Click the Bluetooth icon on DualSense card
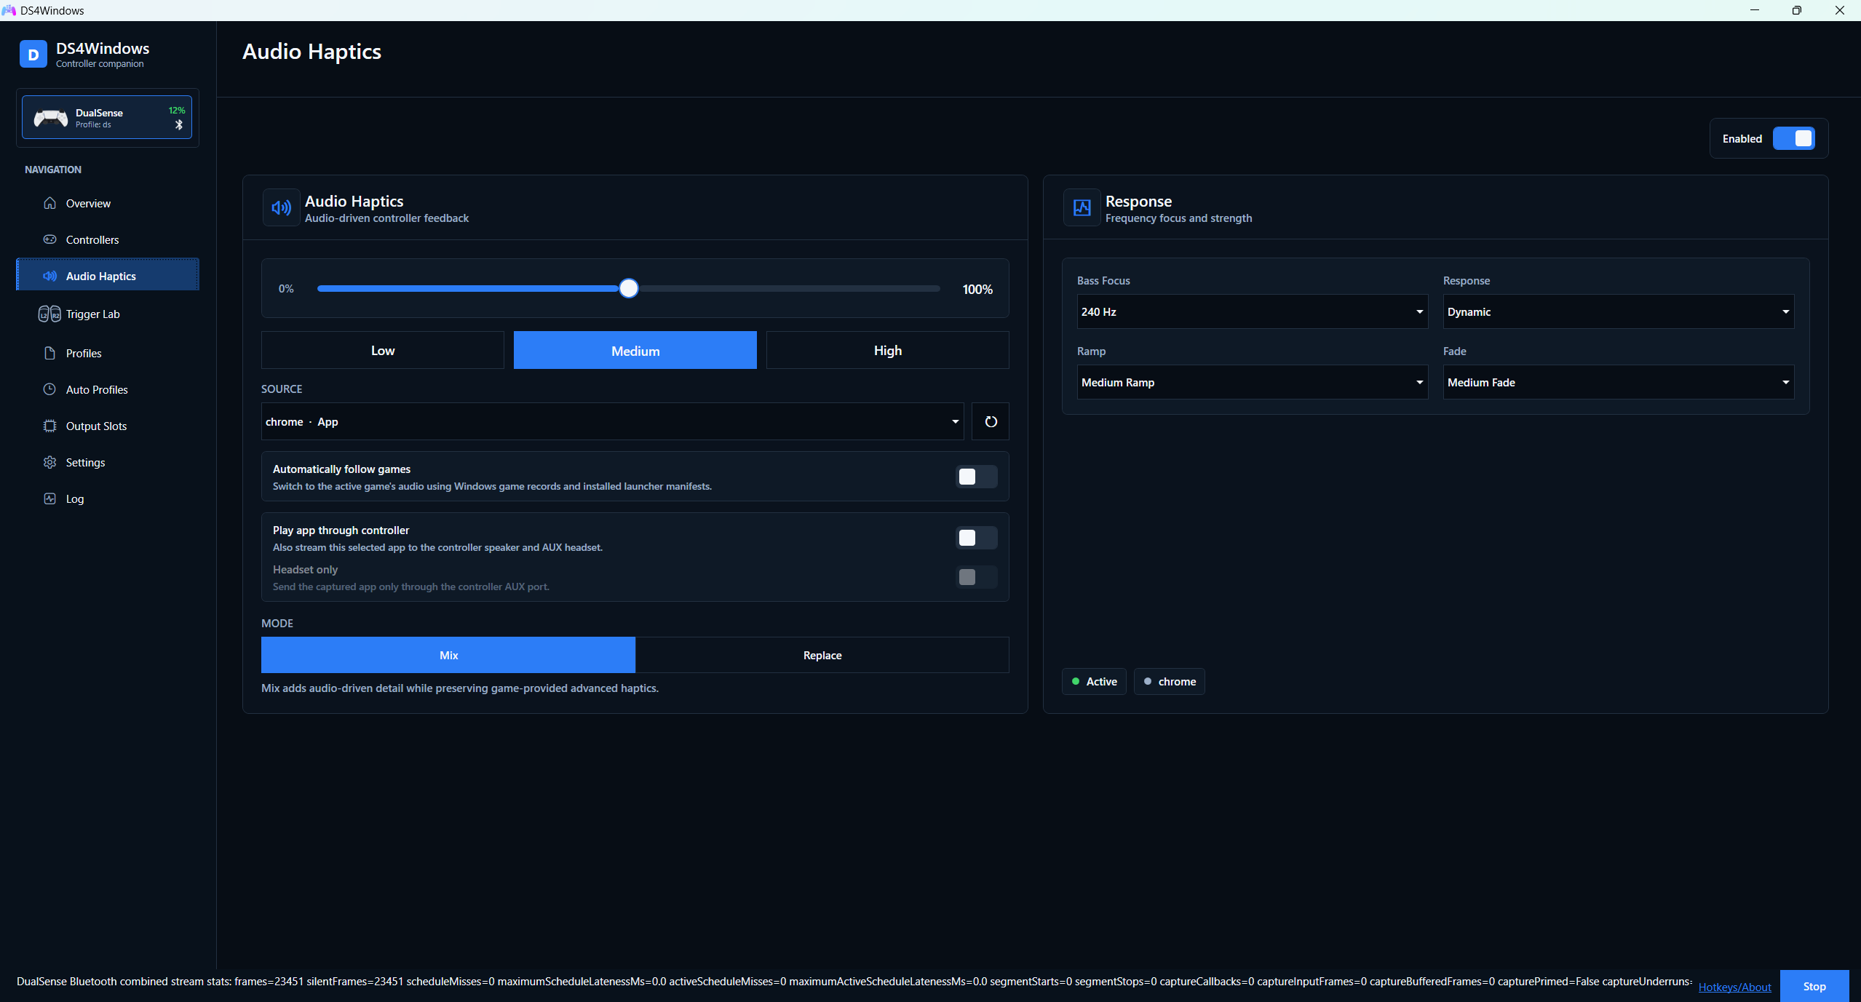Viewport: 1861px width, 1002px height. click(179, 125)
